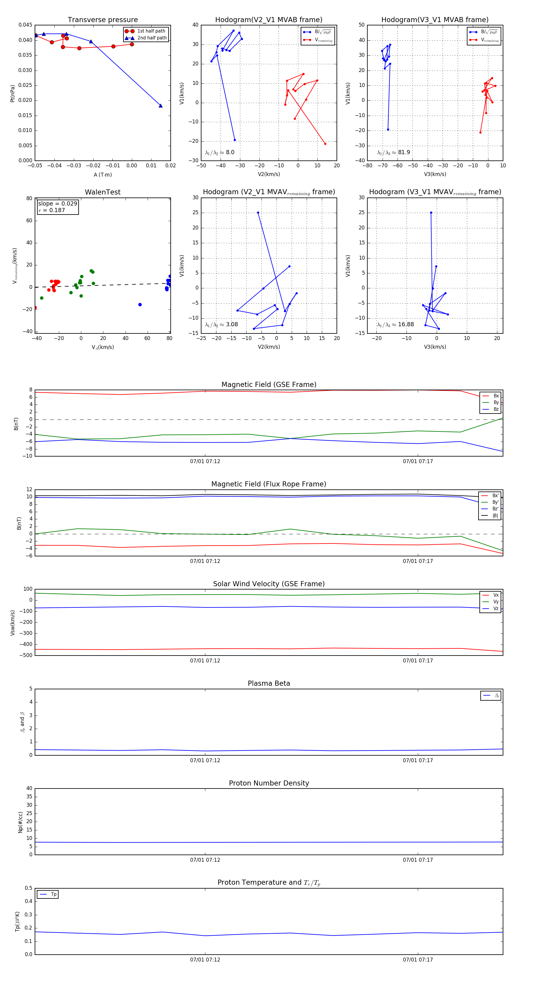Click the beta-p legend in Plasma Beta plot
This screenshot has width=538, height=986.
click(x=491, y=696)
